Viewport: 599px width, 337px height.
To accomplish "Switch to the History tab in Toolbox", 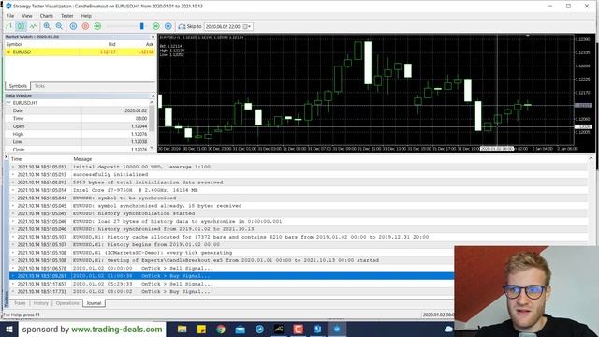I will 41,303.
